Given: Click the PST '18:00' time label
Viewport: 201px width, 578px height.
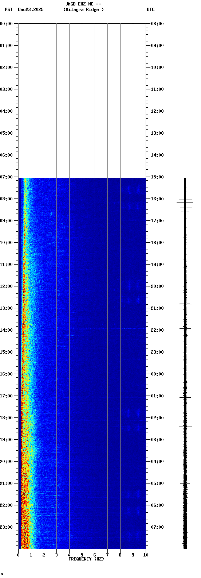Looking at the screenshot, I should (6, 418).
